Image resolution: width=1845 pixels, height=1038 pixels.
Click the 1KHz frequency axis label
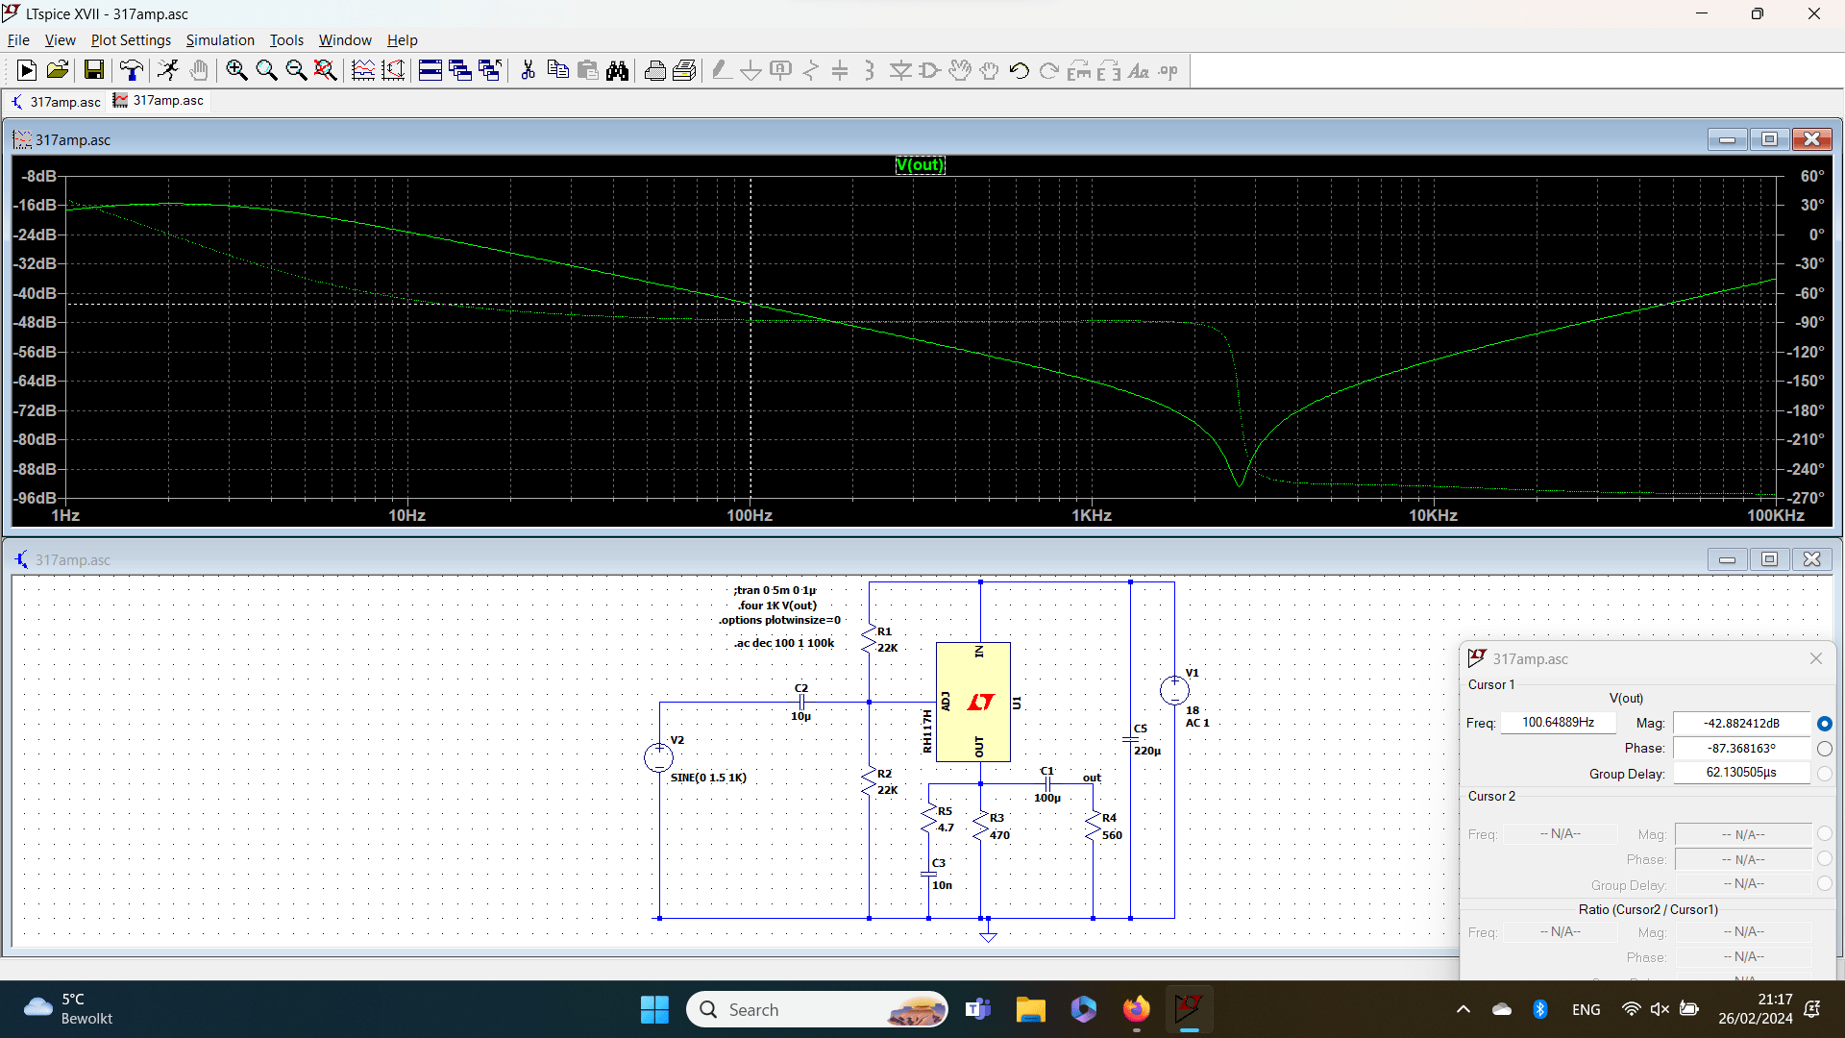click(1092, 515)
